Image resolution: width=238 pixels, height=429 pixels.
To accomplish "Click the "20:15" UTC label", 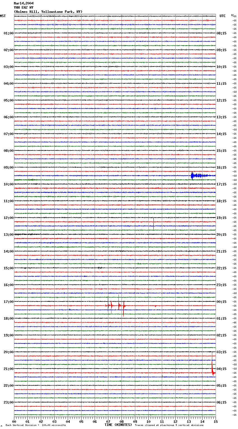I will 221,235.
